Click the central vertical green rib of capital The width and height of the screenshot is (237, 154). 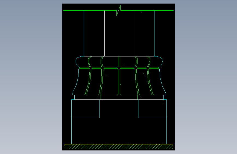(119, 76)
